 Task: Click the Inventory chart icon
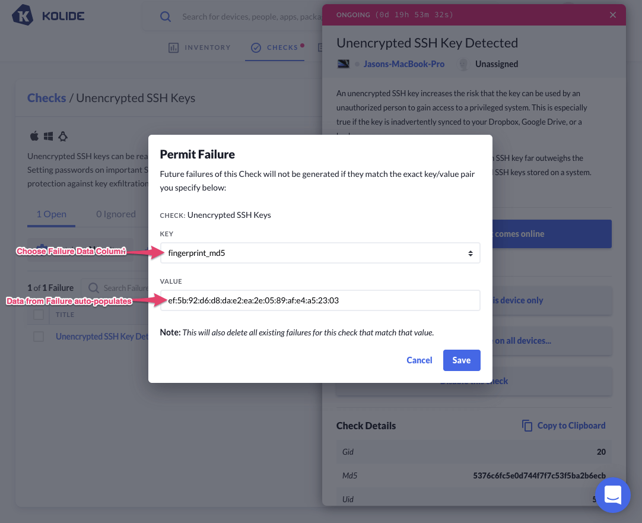point(174,47)
